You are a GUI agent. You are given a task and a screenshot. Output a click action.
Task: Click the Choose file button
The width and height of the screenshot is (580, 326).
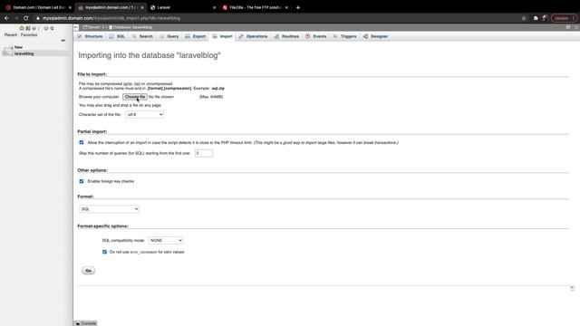(x=135, y=97)
